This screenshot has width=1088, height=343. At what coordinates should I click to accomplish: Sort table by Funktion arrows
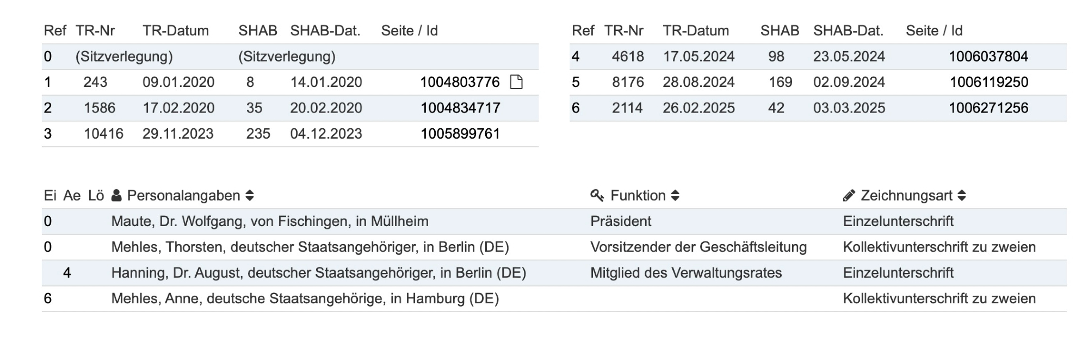(x=675, y=196)
